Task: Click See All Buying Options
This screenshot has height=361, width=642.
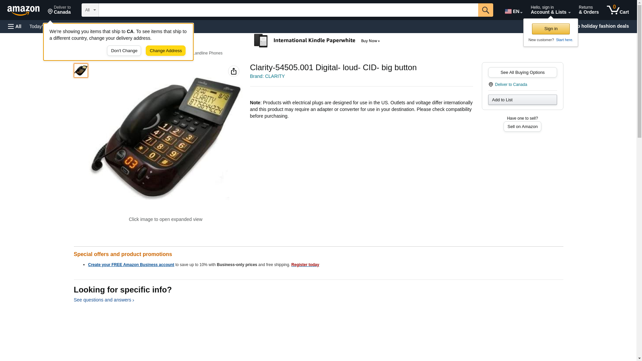Action: coord(522,73)
